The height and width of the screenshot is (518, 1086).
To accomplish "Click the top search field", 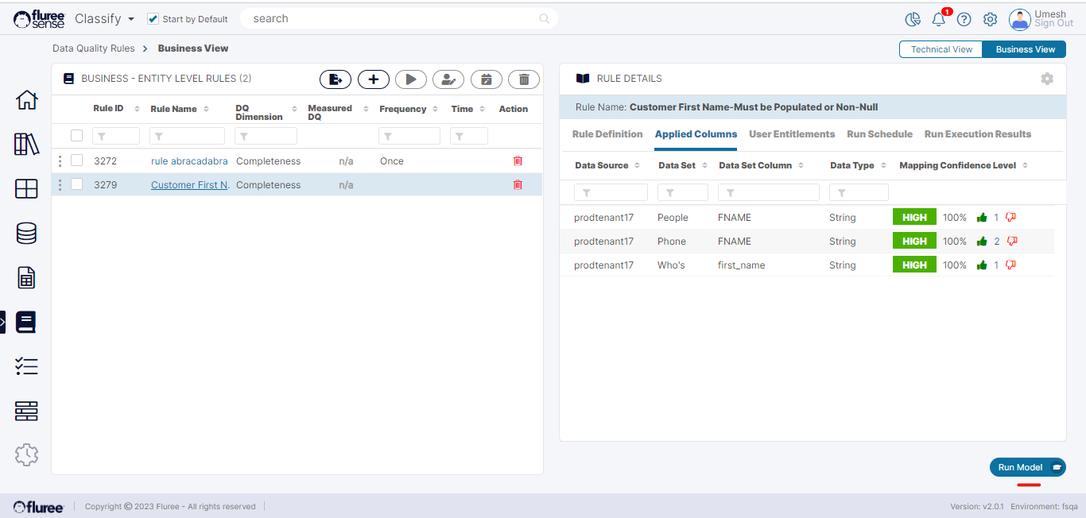I will (x=394, y=19).
